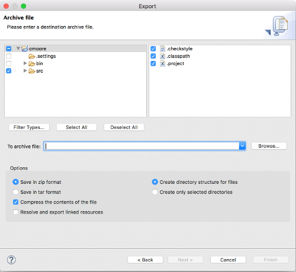Select the bin tree item label
Viewport: 296px width, 272px height.
40,63
